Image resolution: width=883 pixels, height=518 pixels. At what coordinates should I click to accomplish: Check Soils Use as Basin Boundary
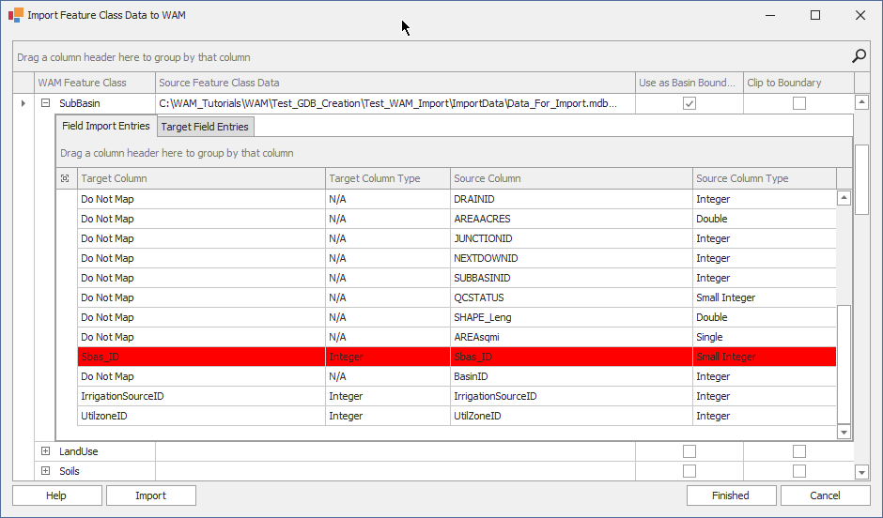click(x=689, y=471)
